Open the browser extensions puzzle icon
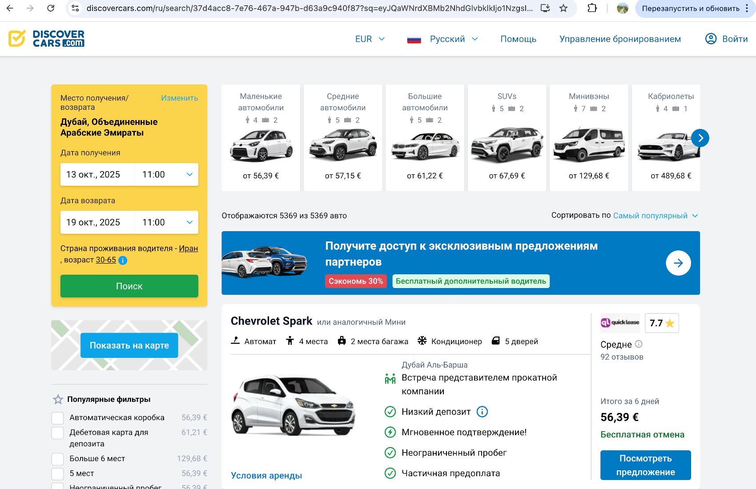The width and height of the screenshot is (756, 489). (592, 8)
